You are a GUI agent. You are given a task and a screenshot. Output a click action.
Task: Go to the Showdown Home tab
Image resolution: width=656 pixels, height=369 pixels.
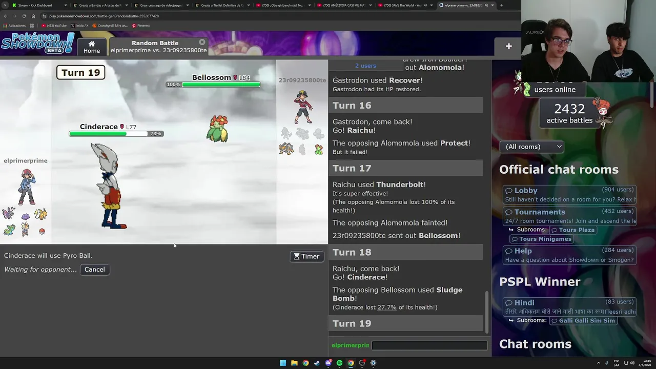coord(92,47)
